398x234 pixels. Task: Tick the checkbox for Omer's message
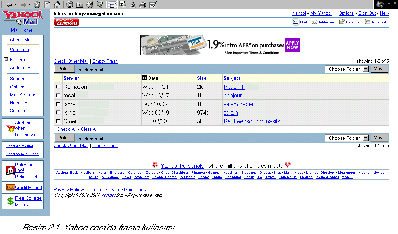[58, 121]
